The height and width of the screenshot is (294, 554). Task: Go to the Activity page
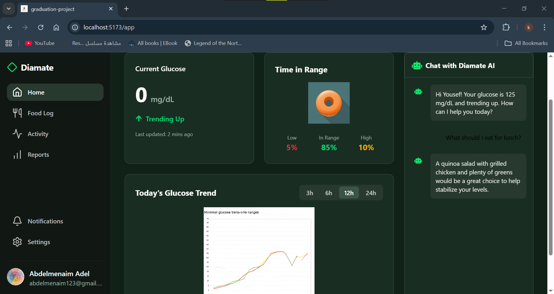point(38,134)
